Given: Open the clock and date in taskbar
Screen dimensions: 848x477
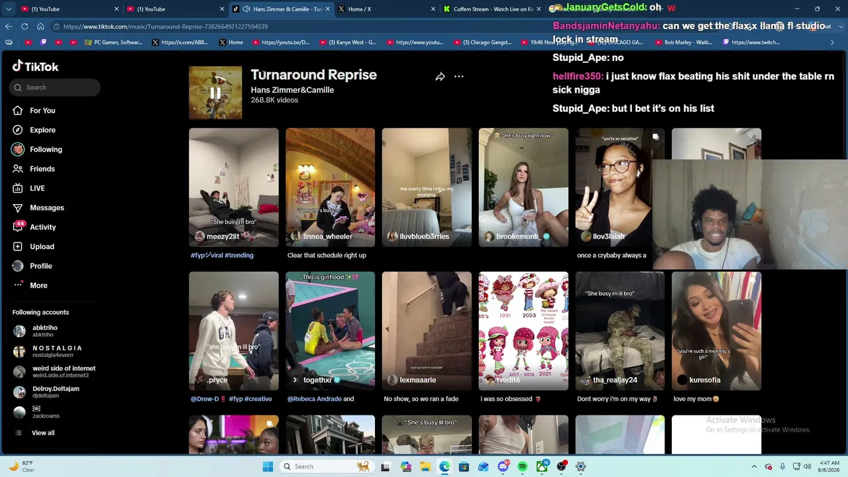Looking at the screenshot, I should coord(829,466).
